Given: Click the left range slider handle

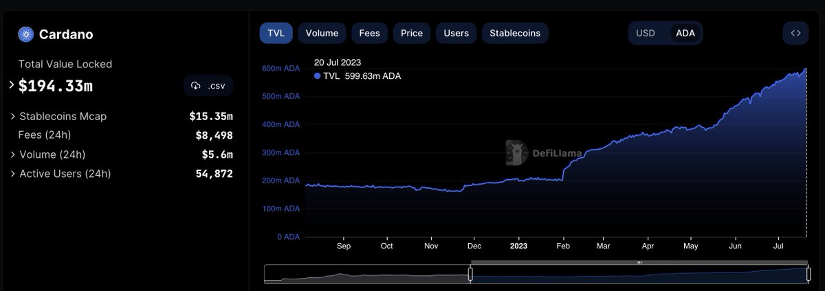Looking at the screenshot, I should (x=471, y=274).
